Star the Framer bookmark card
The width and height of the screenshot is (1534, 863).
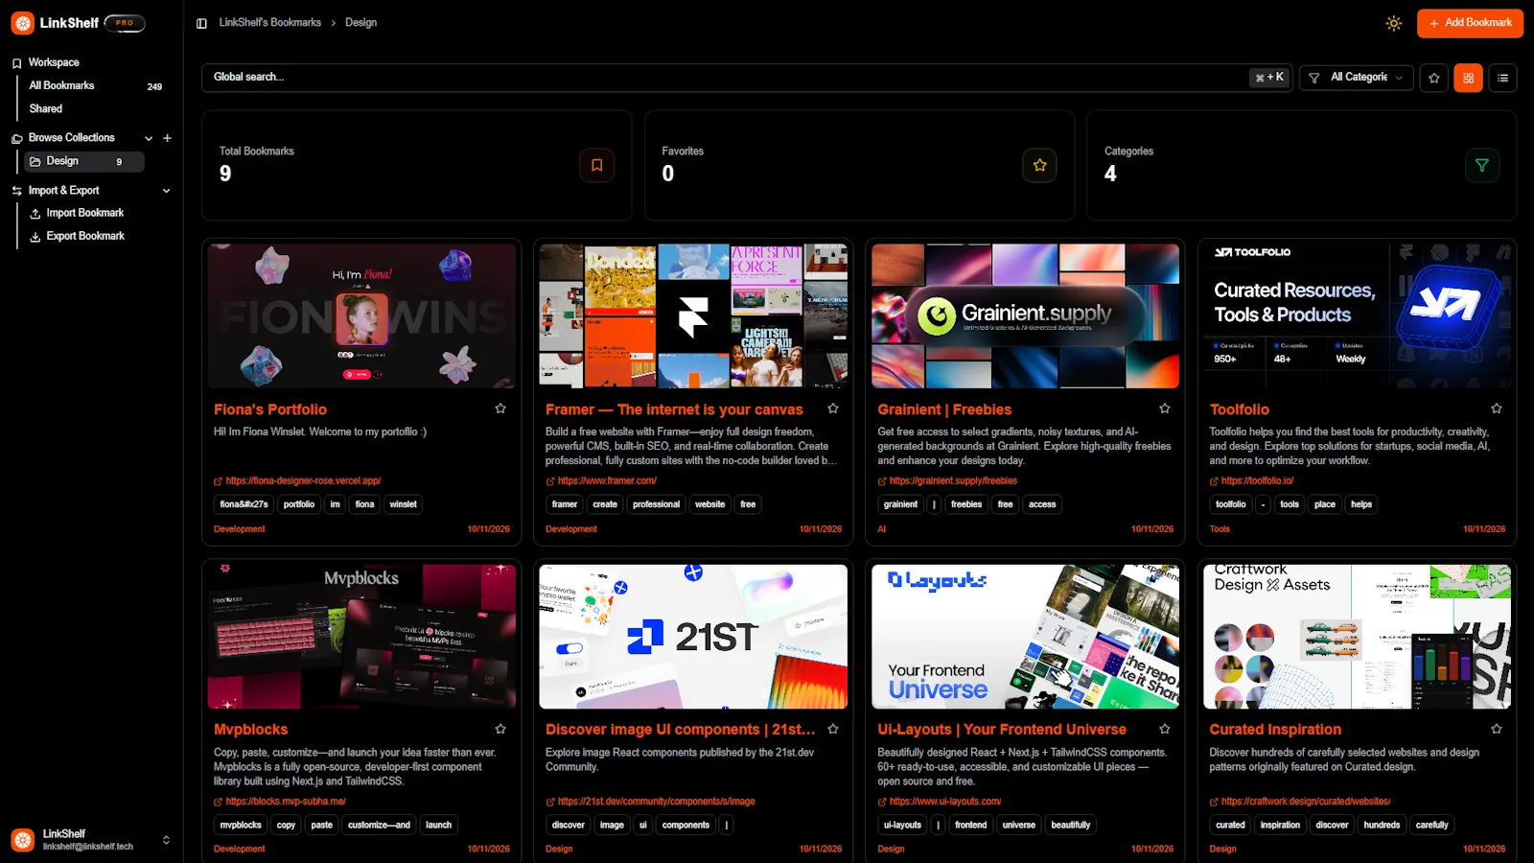point(833,408)
